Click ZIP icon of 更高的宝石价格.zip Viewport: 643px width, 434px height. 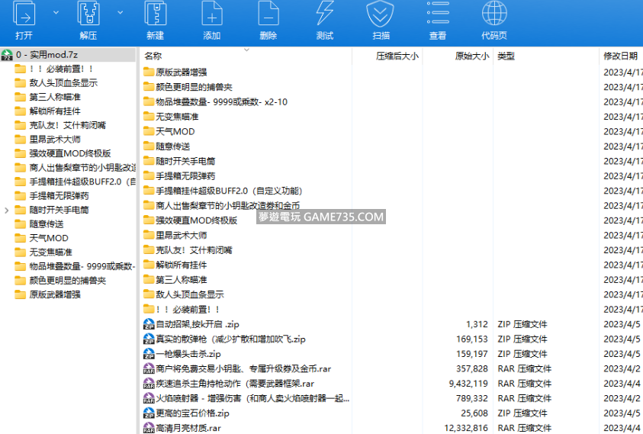coord(149,413)
